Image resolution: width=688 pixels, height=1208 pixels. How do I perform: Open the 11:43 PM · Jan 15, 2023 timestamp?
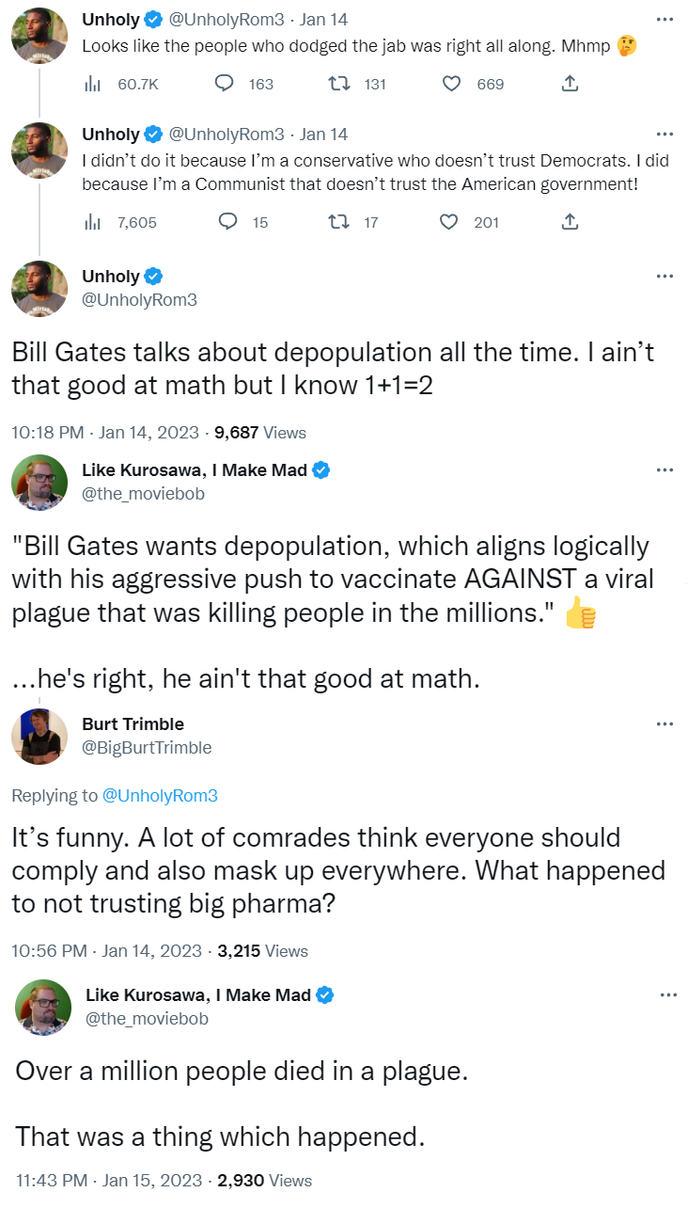(x=109, y=1180)
